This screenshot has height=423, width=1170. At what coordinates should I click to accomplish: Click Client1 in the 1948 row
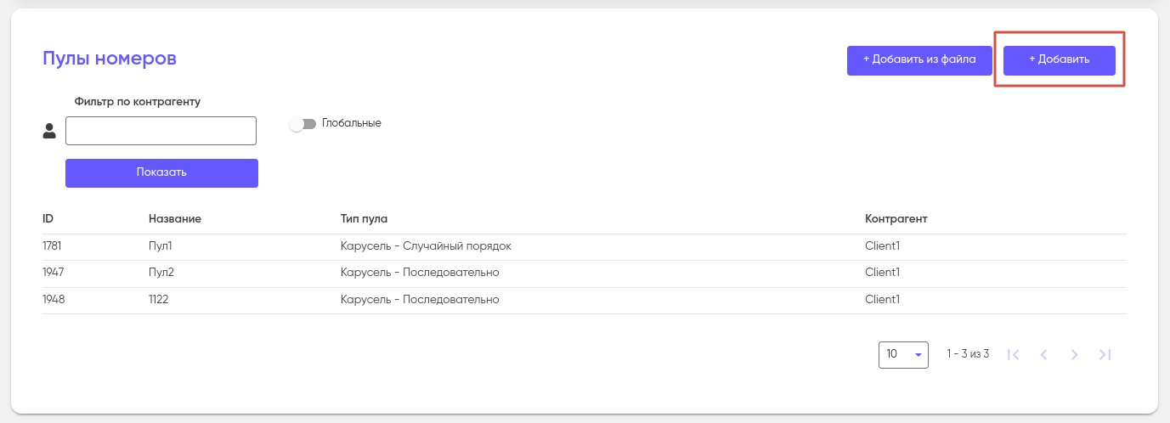click(x=882, y=300)
